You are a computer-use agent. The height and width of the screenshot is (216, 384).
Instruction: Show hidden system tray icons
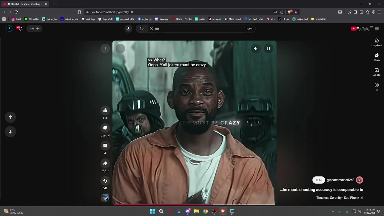[x=333, y=211]
